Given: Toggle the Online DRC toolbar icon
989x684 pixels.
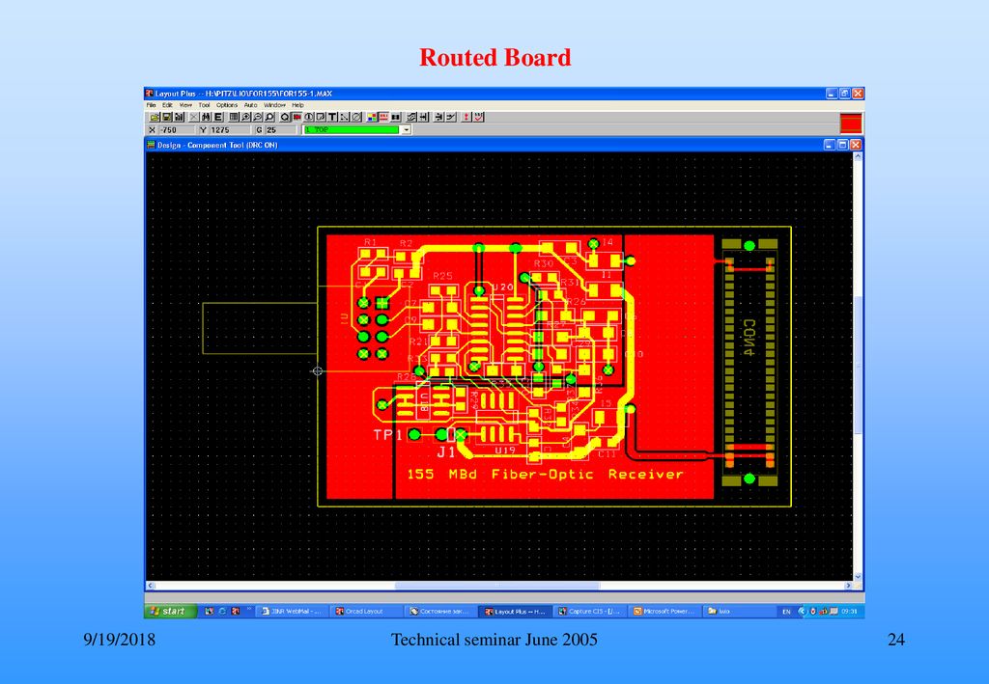Looking at the screenshot, I should click(383, 117).
